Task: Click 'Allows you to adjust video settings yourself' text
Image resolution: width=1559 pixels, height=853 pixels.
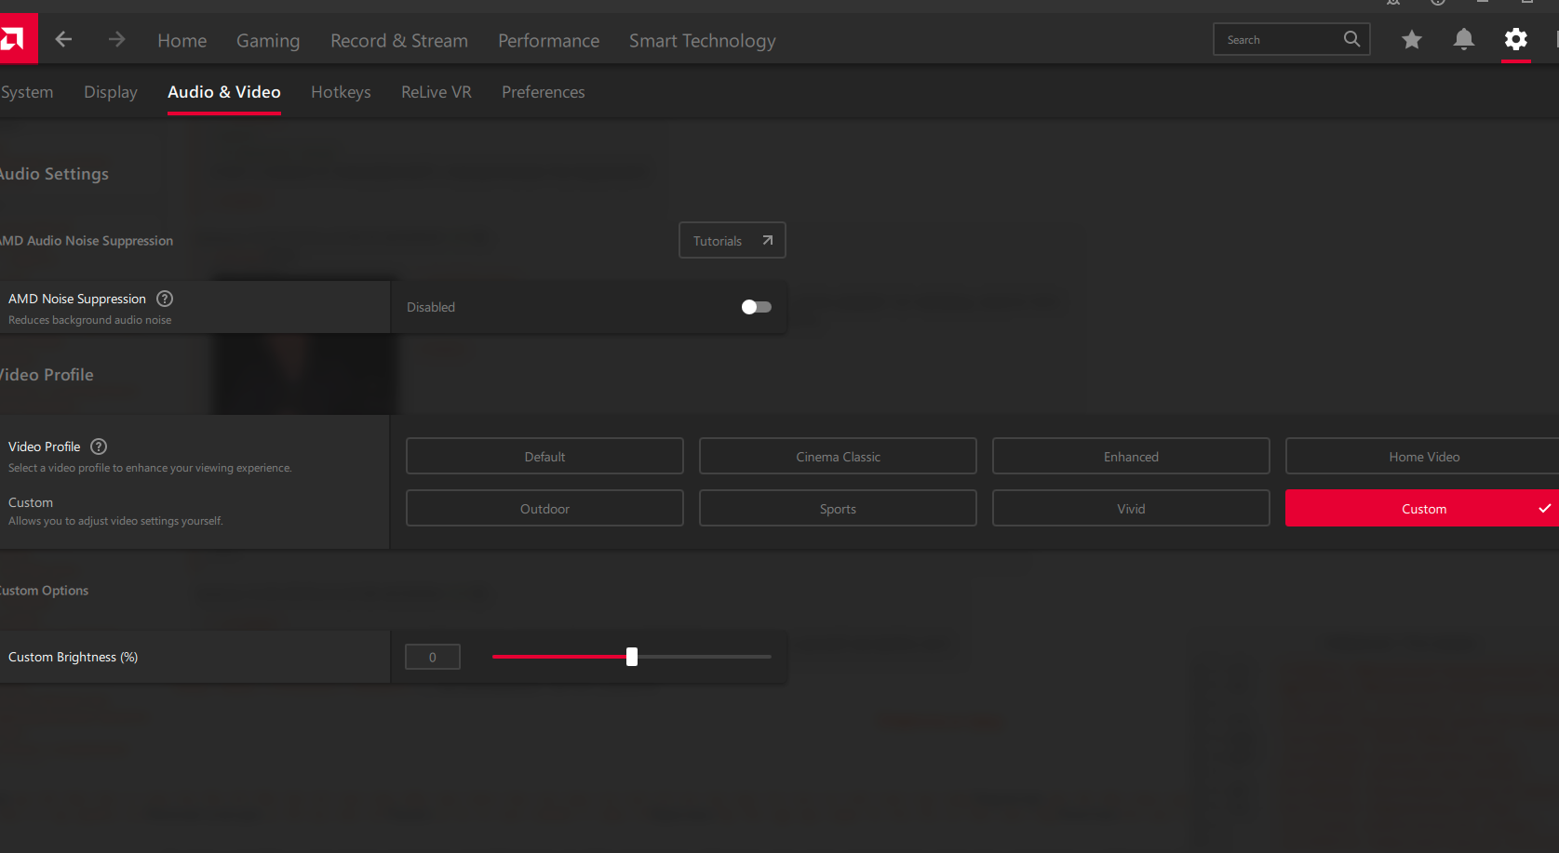Action: click(115, 521)
